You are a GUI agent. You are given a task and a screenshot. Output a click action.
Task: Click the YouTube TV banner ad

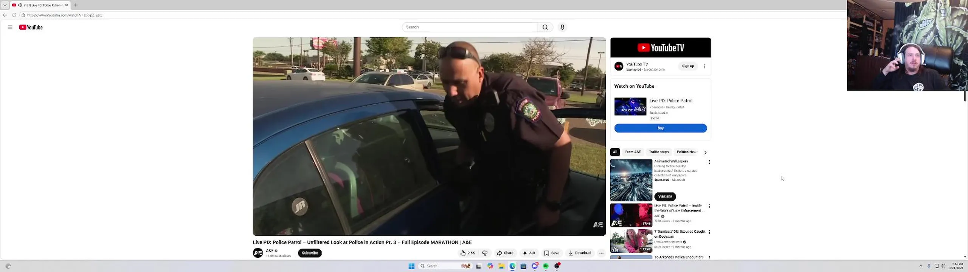pos(661,48)
